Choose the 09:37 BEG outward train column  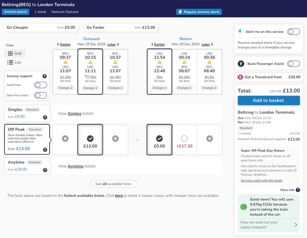(65, 72)
